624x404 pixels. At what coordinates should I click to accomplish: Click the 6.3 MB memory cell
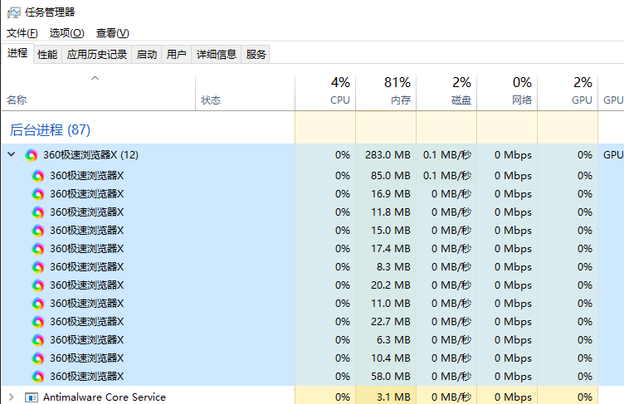pos(386,340)
